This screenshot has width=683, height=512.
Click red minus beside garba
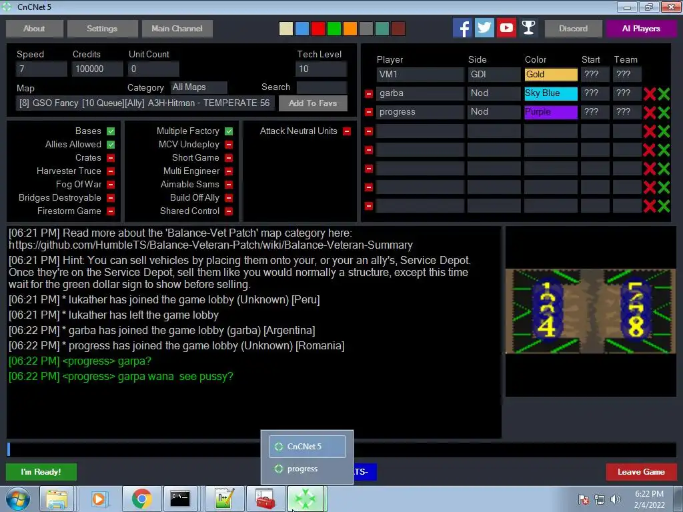[369, 93]
